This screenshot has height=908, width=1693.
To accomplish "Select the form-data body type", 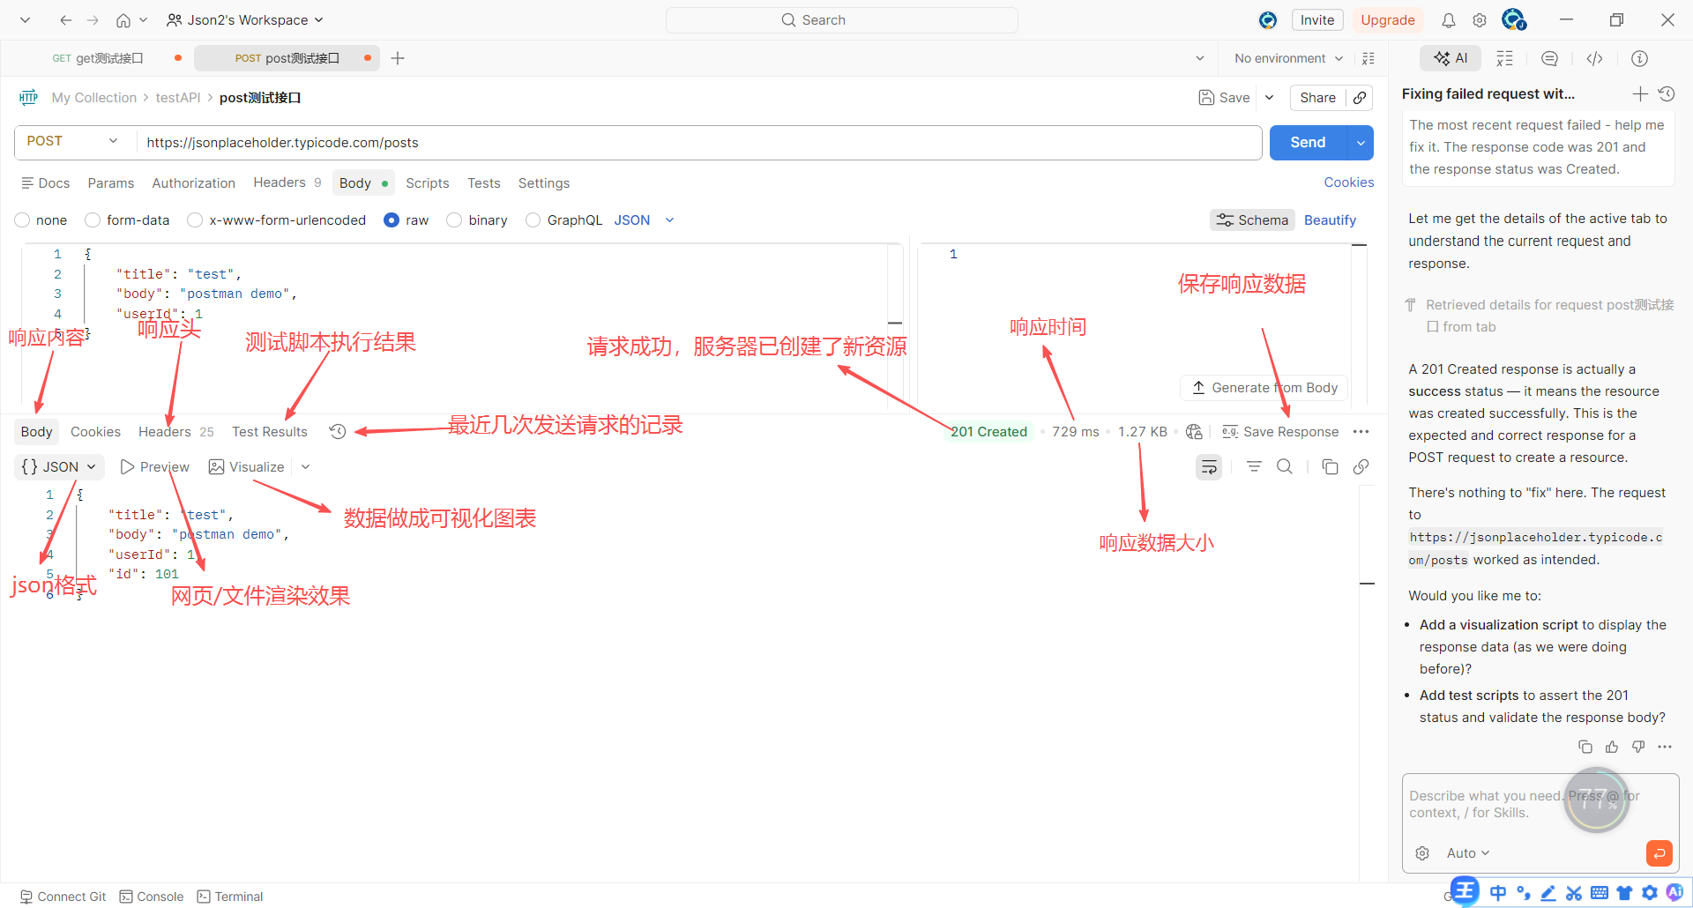I will (x=127, y=220).
